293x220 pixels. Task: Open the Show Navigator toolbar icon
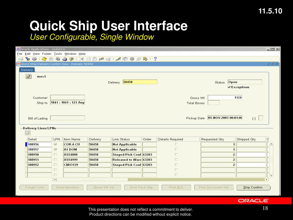point(34,59)
